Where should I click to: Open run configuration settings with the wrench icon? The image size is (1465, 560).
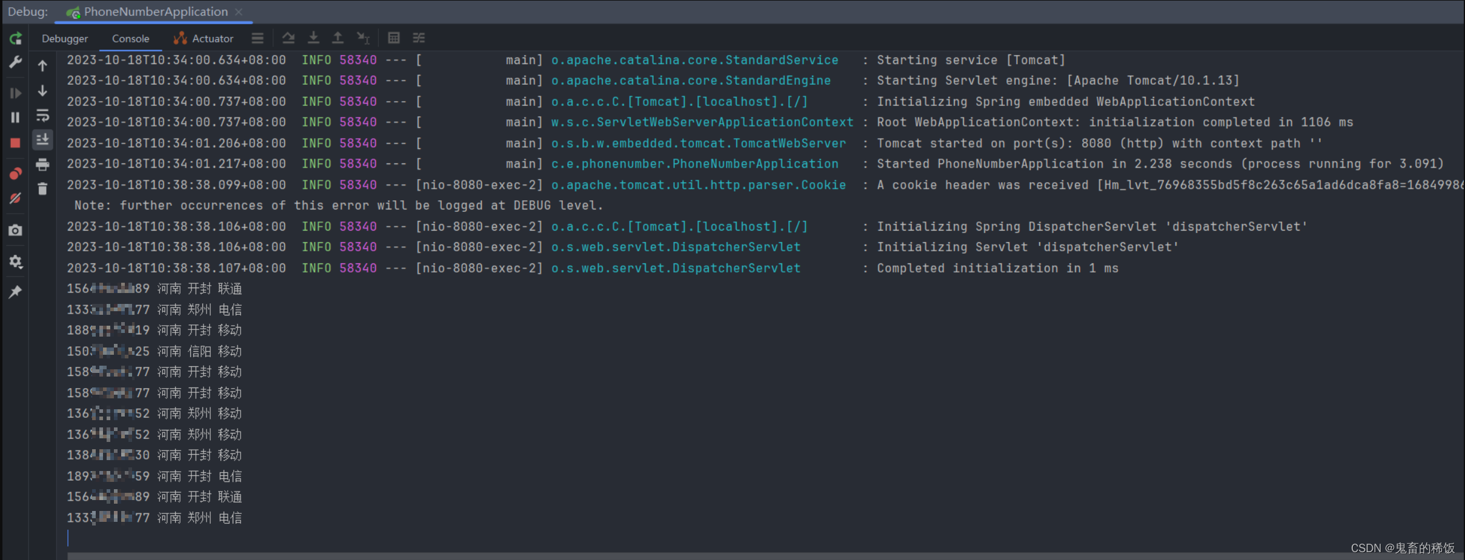coord(16,62)
